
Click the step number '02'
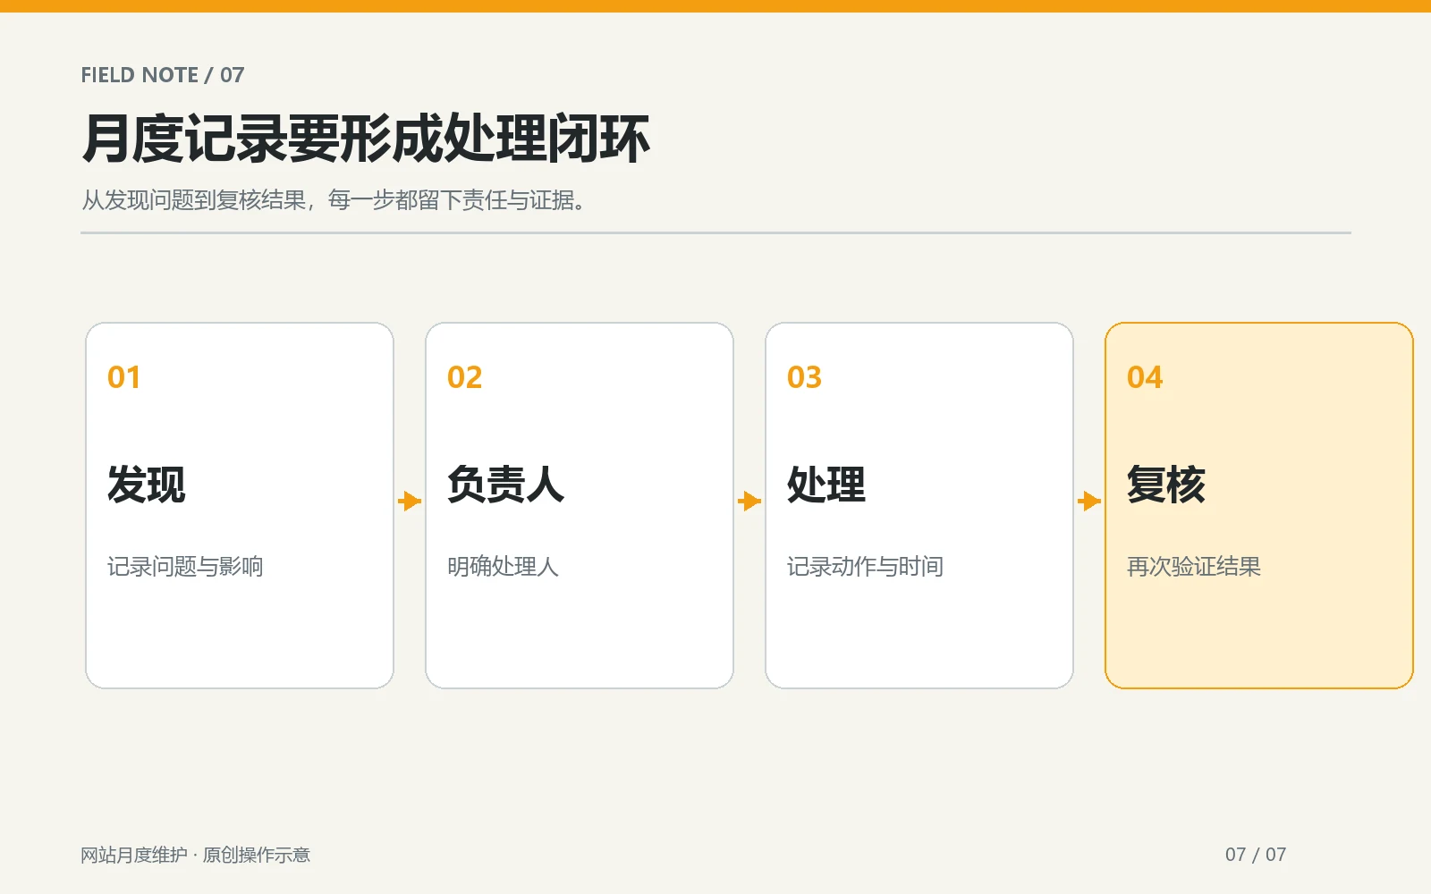click(464, 377)
